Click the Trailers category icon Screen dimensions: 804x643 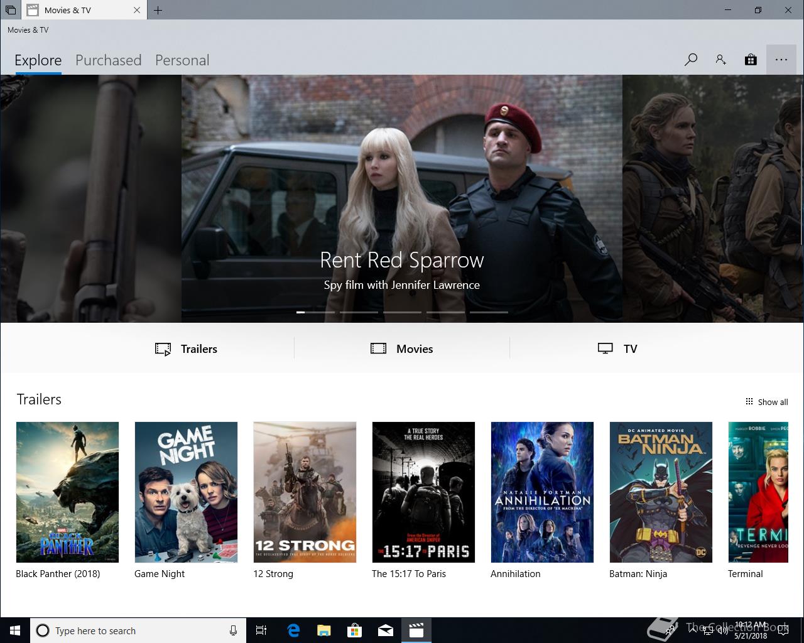[163, 349]
